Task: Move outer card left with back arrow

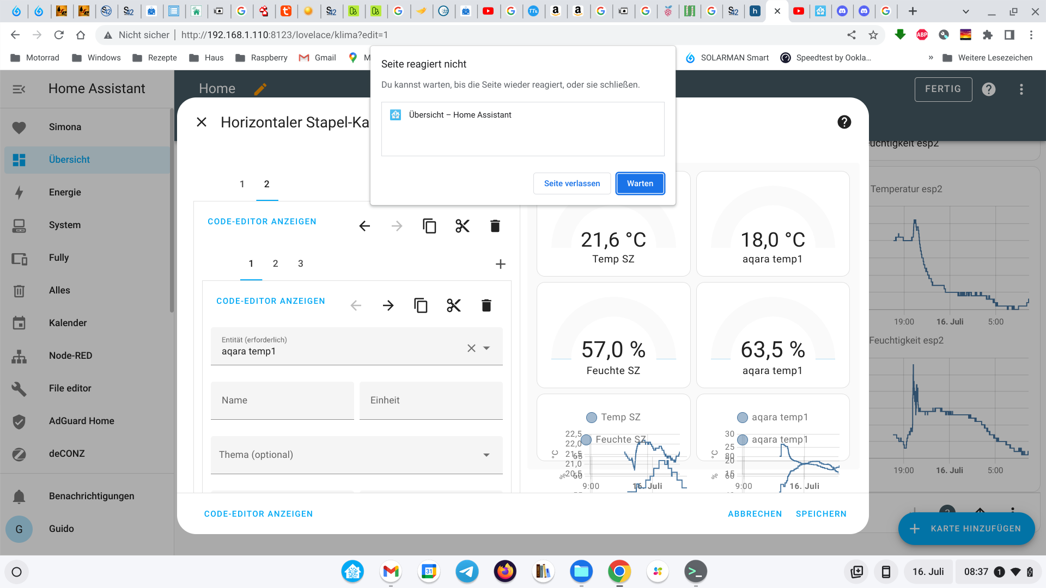Action: tap(364, 226)
